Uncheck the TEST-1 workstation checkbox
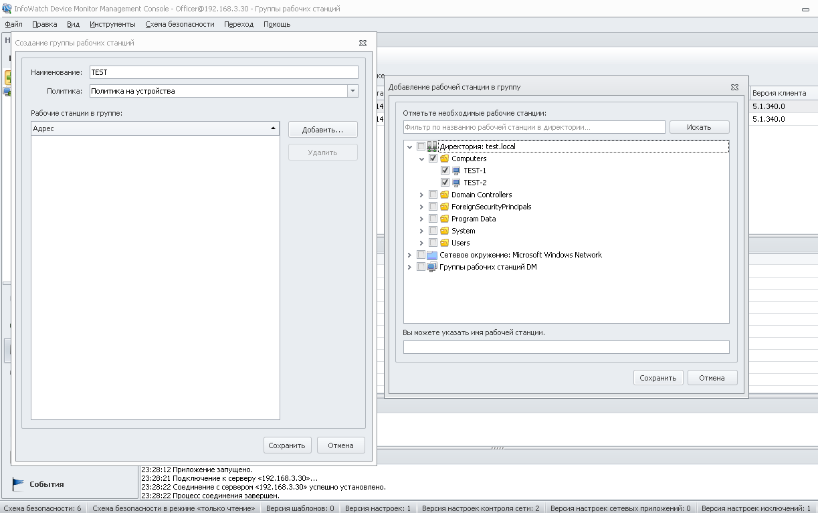 click(445, 171)
